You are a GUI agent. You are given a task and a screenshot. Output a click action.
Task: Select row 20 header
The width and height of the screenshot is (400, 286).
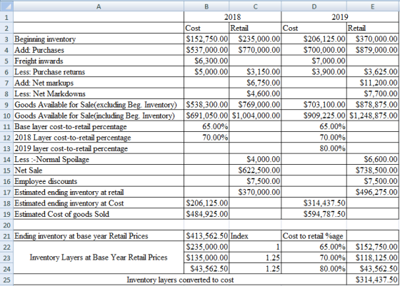(6, 225)
